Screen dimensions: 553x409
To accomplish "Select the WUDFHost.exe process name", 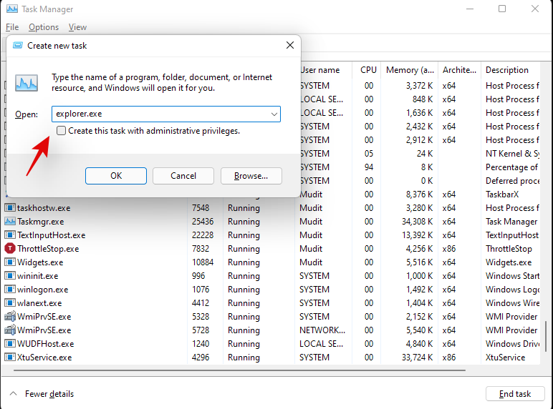I will (x=46, y=343).
